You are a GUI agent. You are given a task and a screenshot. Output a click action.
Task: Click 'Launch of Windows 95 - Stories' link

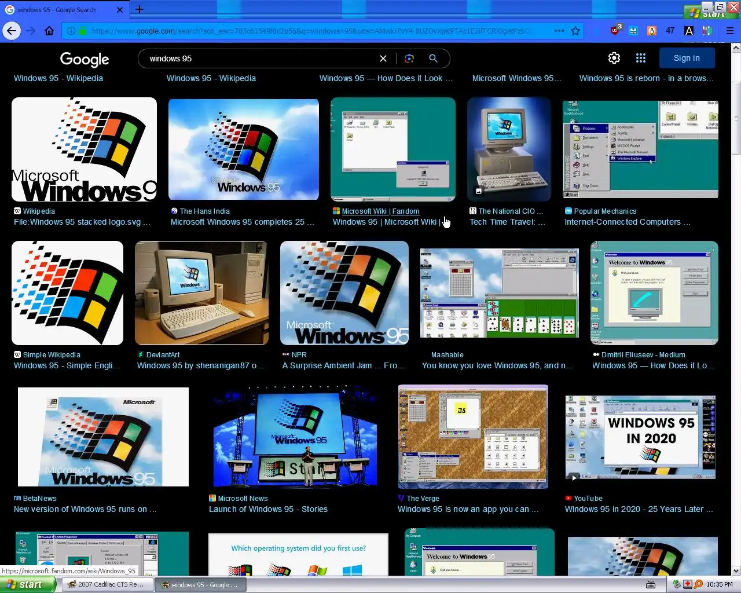[268, 509]
